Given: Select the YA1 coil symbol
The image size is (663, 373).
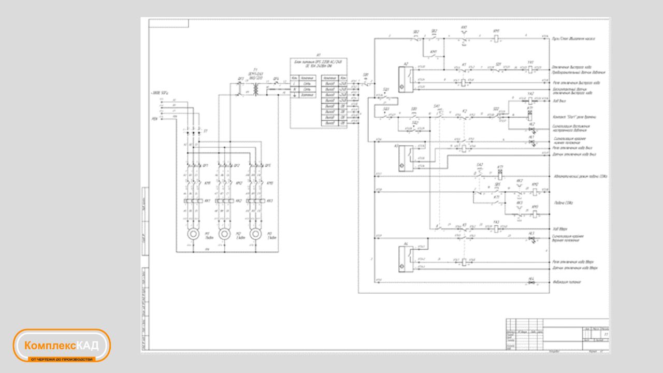Looking at the screenshot, I should pos(530,68).
